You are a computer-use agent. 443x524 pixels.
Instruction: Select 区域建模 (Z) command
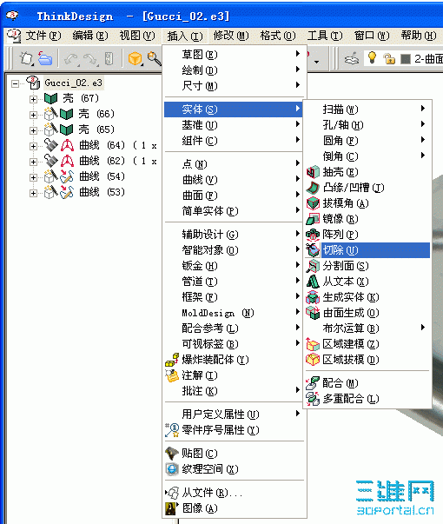367,344
